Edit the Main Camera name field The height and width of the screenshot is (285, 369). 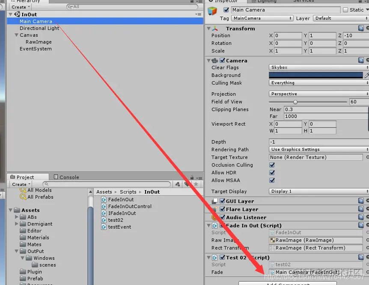286,10
